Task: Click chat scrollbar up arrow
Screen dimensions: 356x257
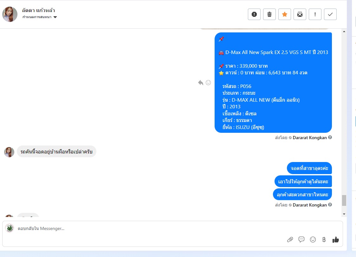Action: point(344,31)
